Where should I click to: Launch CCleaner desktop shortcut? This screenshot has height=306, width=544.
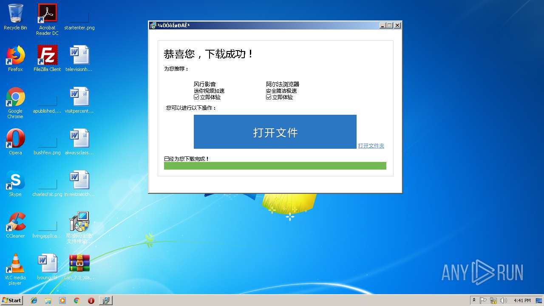coord(15,226)
